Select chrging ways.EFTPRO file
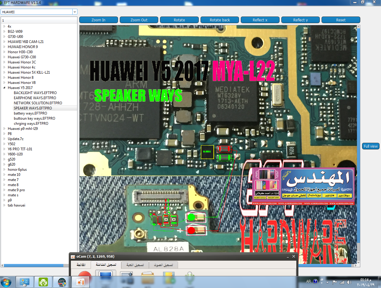Screen dimensions: 381x288 click(x=31, y=124)
